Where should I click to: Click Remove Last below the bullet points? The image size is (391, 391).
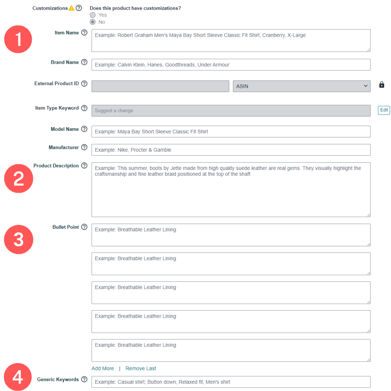tap(141, 368)
